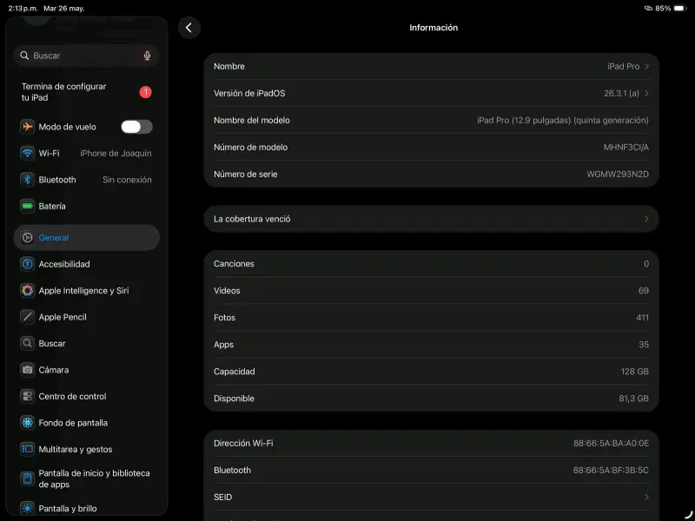Open Apple Pencil settings
The width and height of the screenshot is (695, 521).
click(87, 317)
